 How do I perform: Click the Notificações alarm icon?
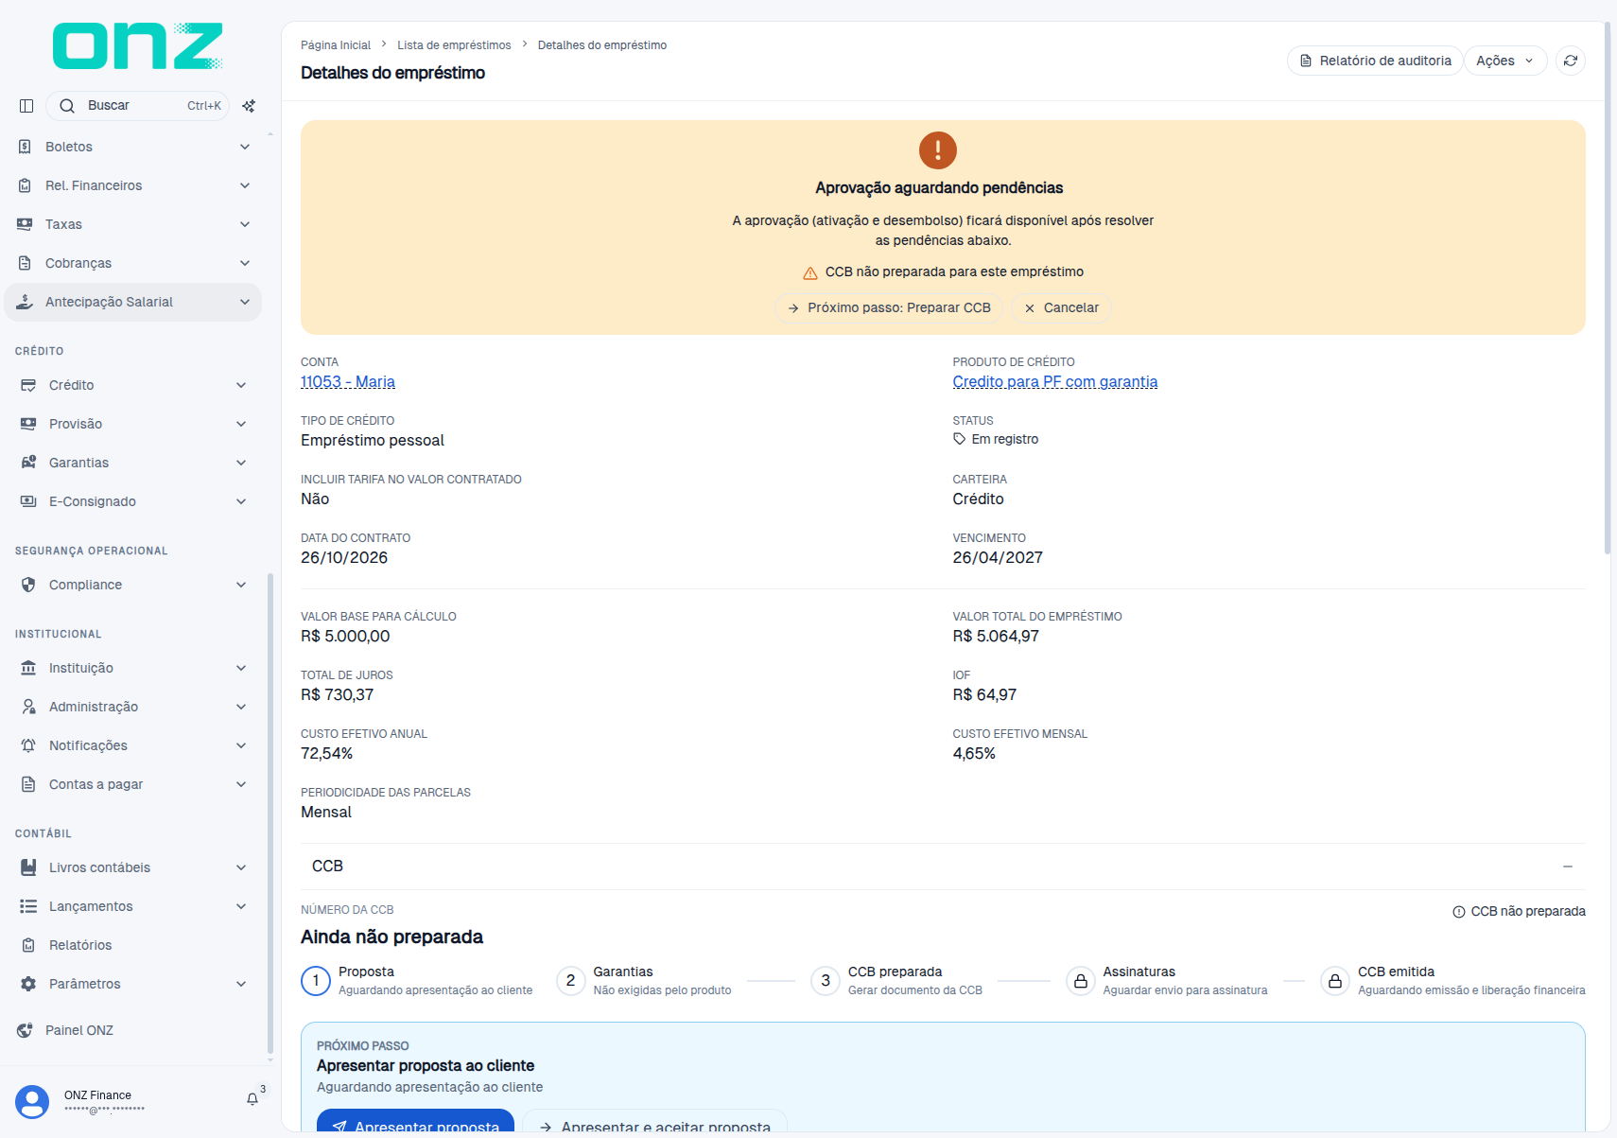(28, 745)
